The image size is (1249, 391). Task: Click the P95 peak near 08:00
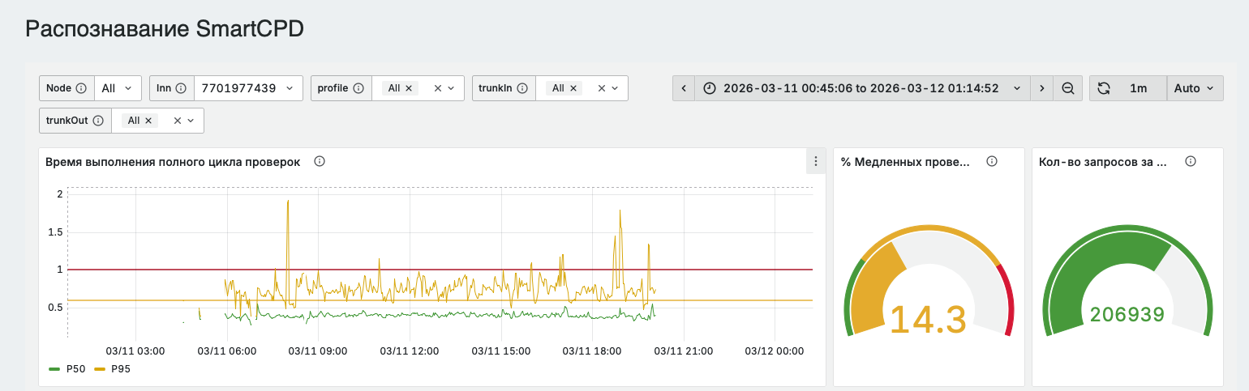click(288, 202)
